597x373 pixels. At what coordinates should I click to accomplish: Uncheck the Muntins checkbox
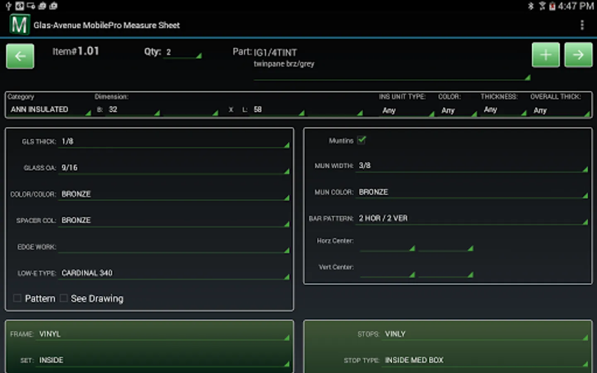[x=362, y=140]
